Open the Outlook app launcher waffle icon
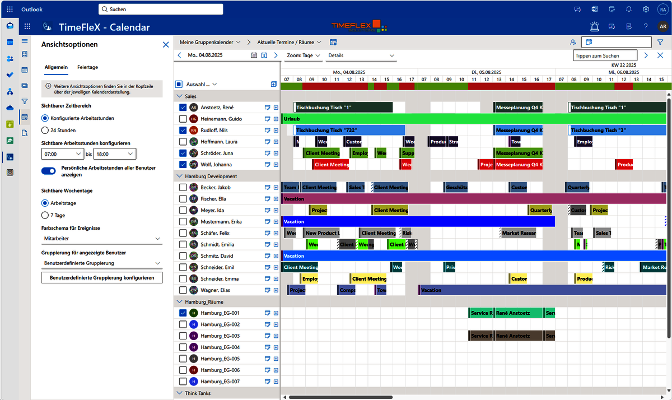The height and width of the screenshot is (400, 672). (x=10, y=9)
